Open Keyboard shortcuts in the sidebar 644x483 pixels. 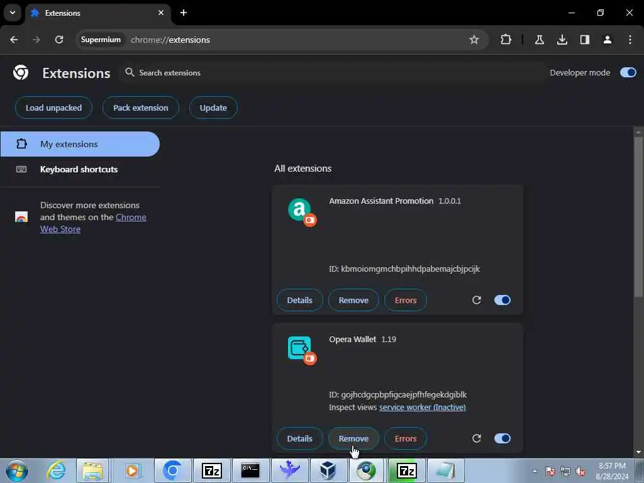tap(80, 169)
